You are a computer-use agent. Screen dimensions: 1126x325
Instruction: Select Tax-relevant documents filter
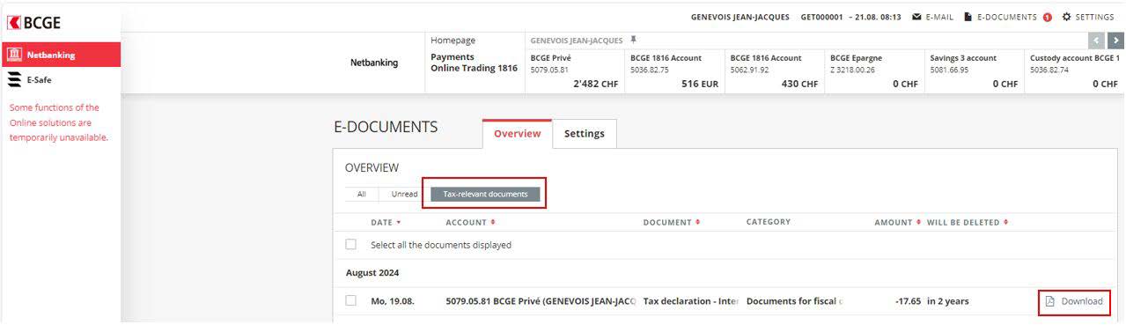coord(485,194)
